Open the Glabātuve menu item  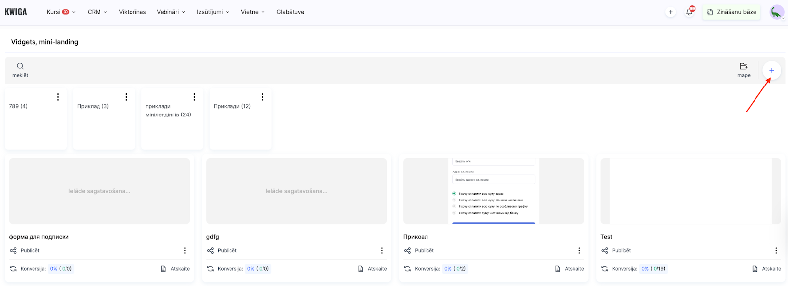tap(290, 12)
